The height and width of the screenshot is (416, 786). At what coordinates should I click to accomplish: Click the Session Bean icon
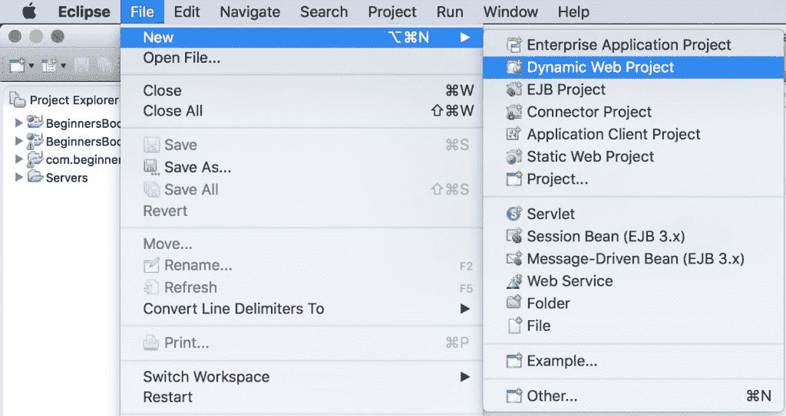click(514, 236)
